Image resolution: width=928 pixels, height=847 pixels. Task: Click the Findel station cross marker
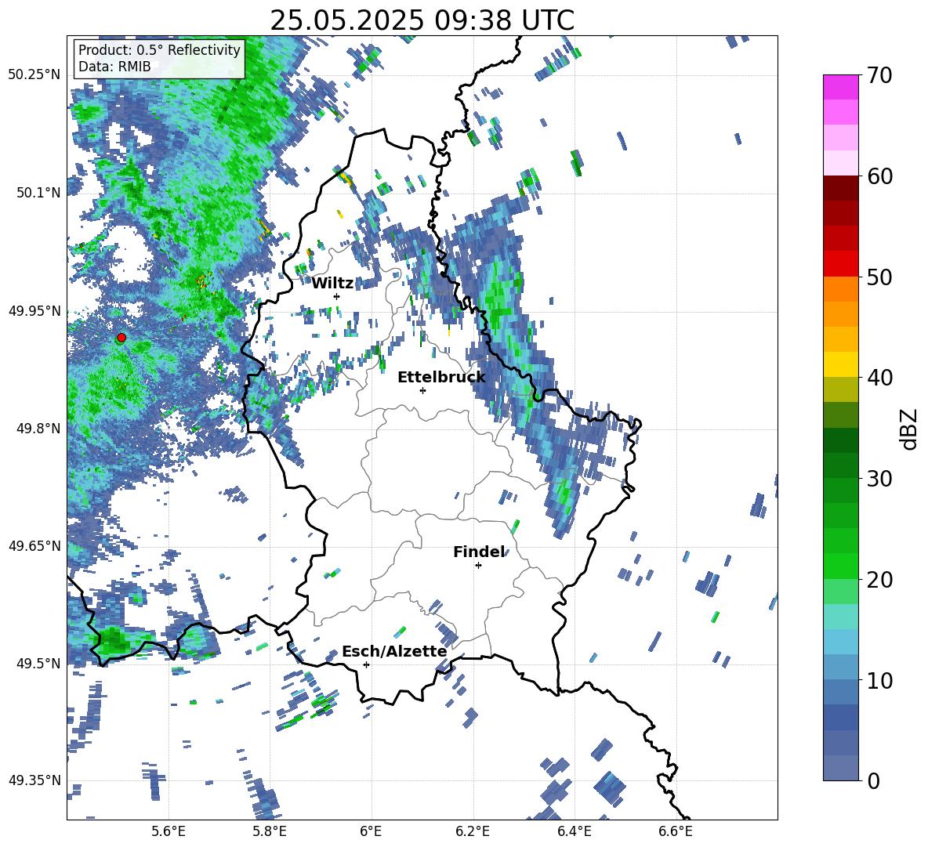pyautogui.click(x=478, y=566)
